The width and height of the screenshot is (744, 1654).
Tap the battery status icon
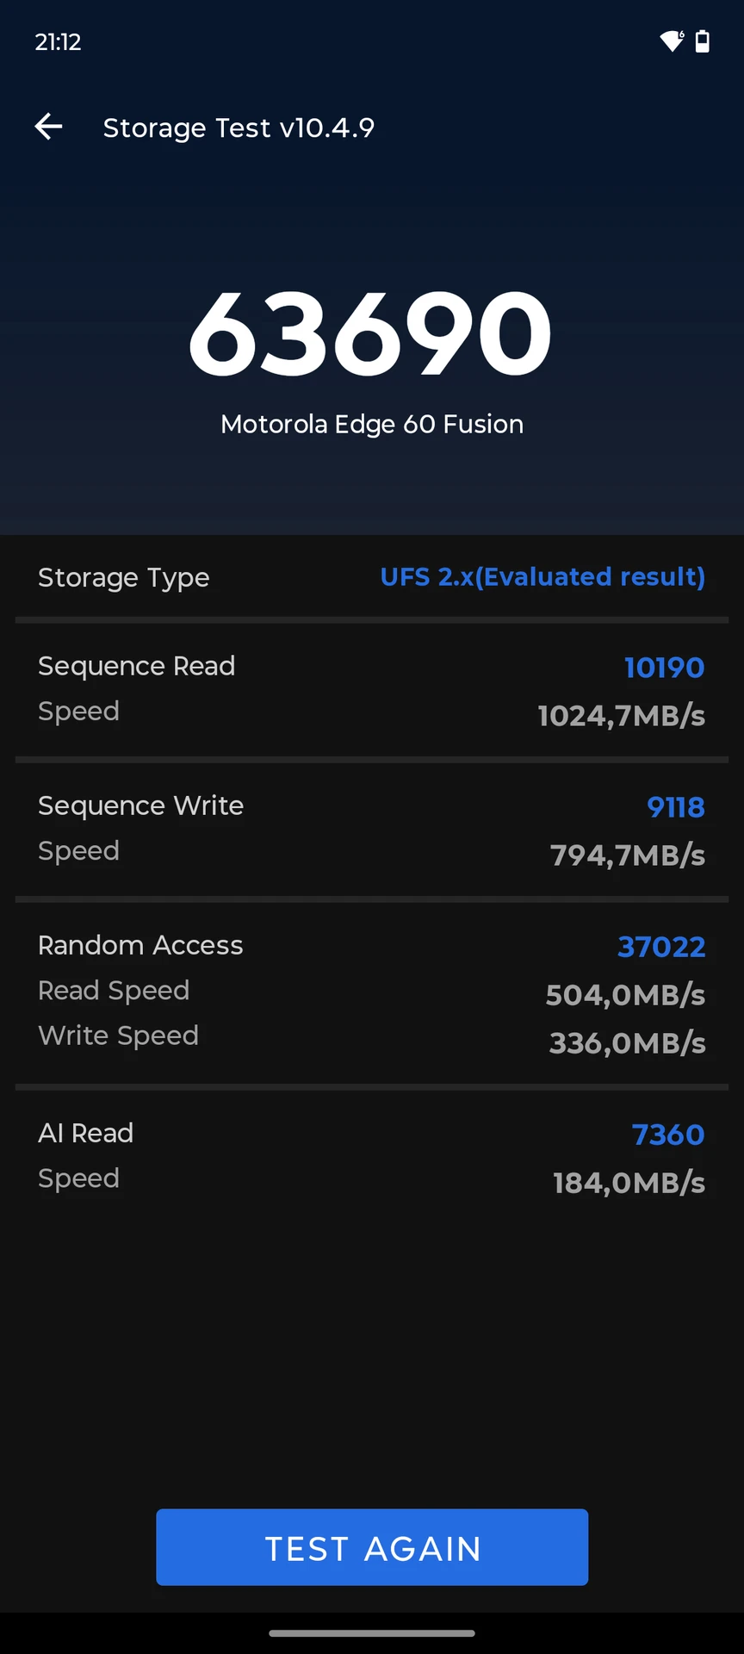[x=703, y=40]
